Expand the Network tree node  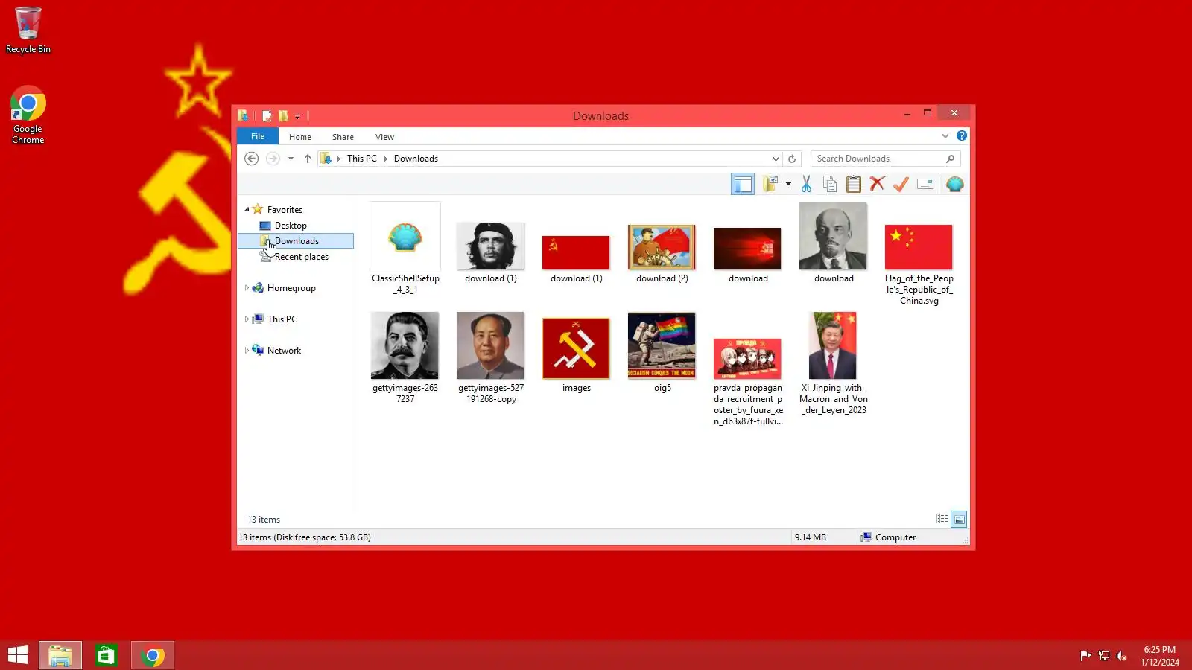tap(247, 351)
